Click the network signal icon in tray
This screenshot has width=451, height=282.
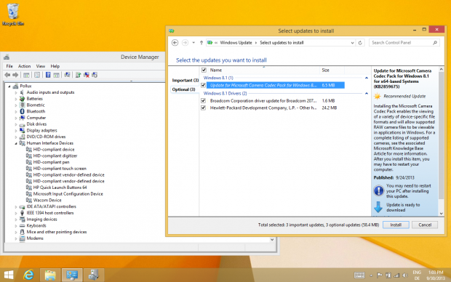[396, 275]
